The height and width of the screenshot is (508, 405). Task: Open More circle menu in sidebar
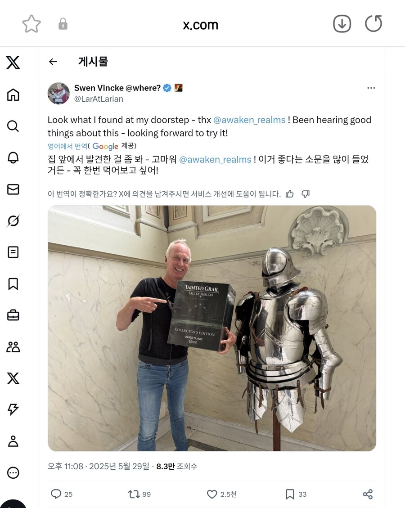13,473
